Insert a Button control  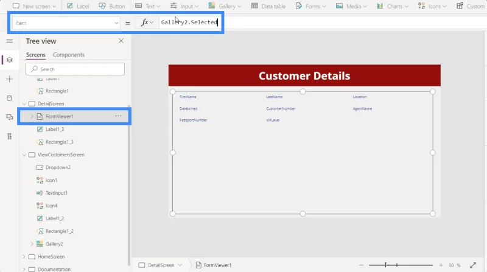pyautogui.click(x=112, y=6)
